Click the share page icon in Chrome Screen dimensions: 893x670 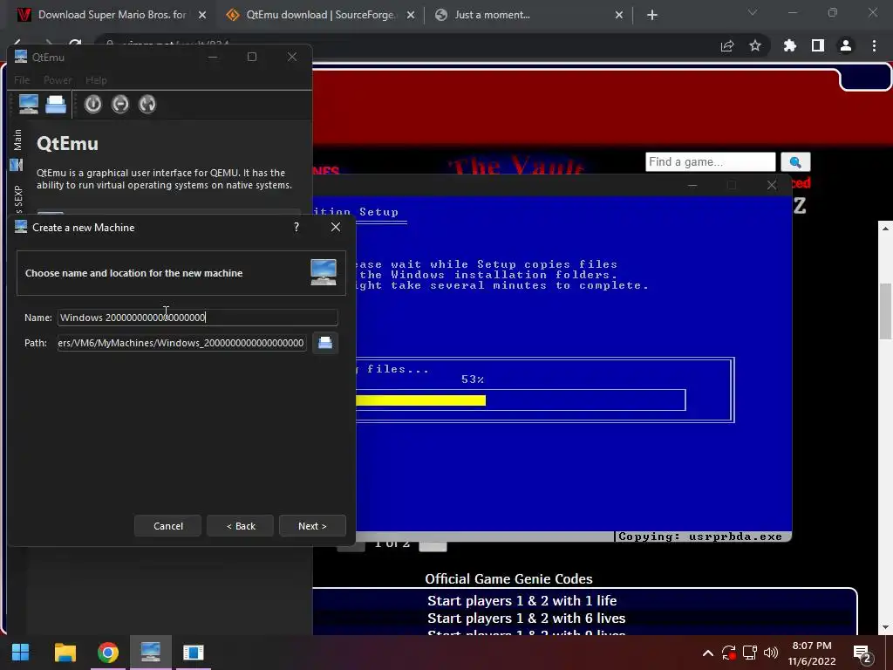(727, 46)
